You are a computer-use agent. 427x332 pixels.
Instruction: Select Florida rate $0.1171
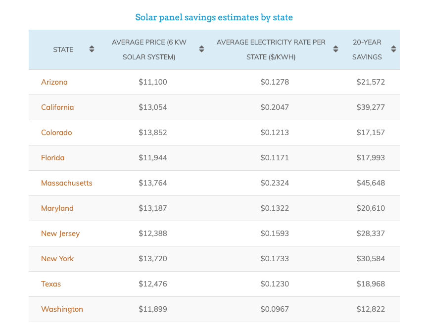click(275, 158)
